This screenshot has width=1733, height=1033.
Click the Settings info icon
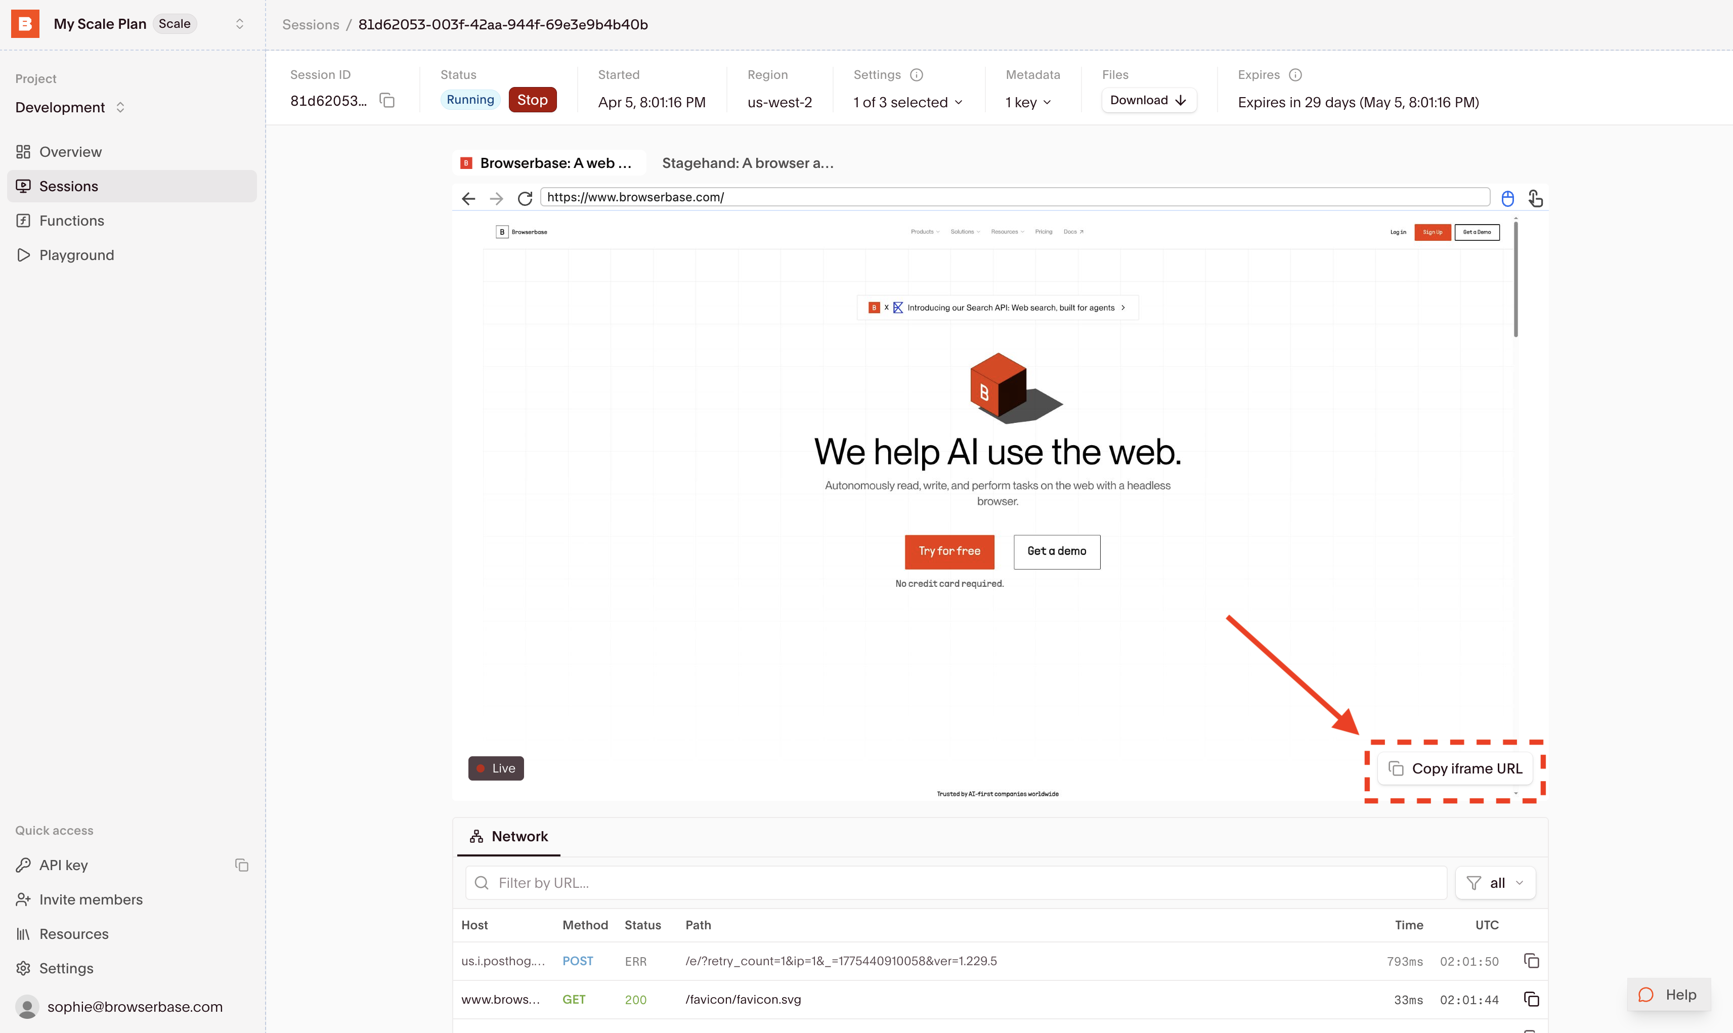[x=917, y=75]
